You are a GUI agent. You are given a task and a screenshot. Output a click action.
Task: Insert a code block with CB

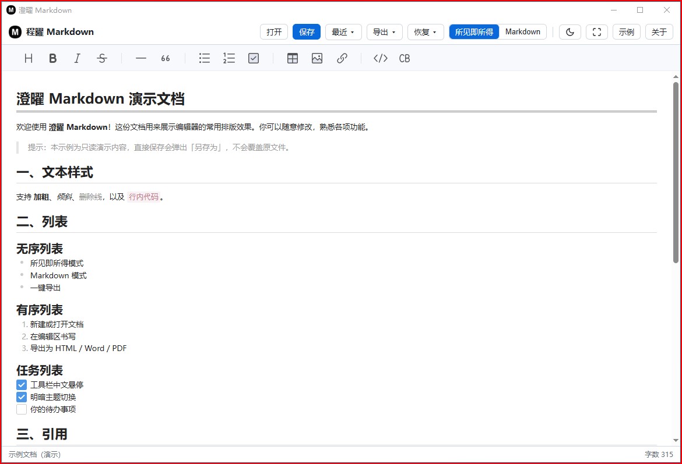point(405,58)
